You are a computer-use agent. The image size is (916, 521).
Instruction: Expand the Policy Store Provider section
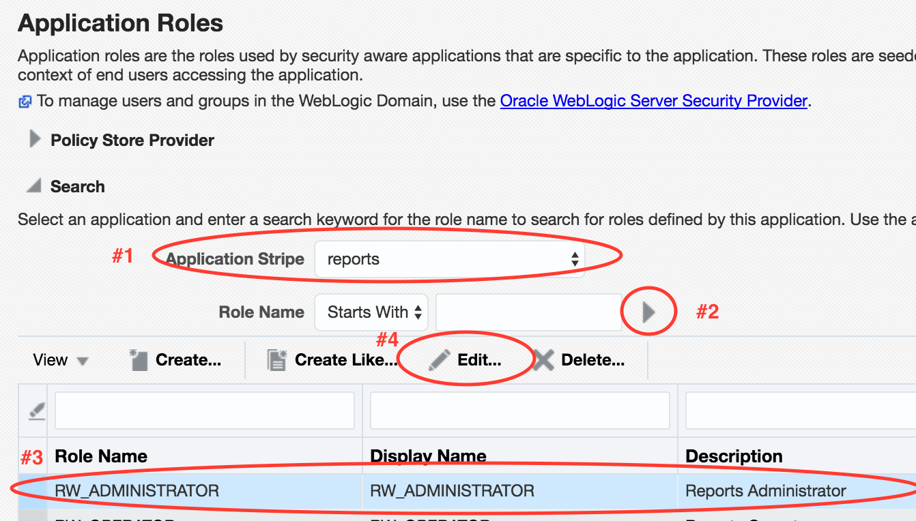[x=33, y=140]
